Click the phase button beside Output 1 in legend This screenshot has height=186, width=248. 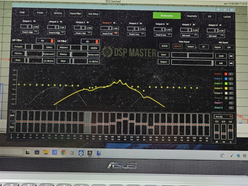pyautogui.click(x=231, y=74)
